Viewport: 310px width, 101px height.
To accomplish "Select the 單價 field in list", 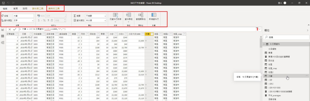I will tap(270, 53).
